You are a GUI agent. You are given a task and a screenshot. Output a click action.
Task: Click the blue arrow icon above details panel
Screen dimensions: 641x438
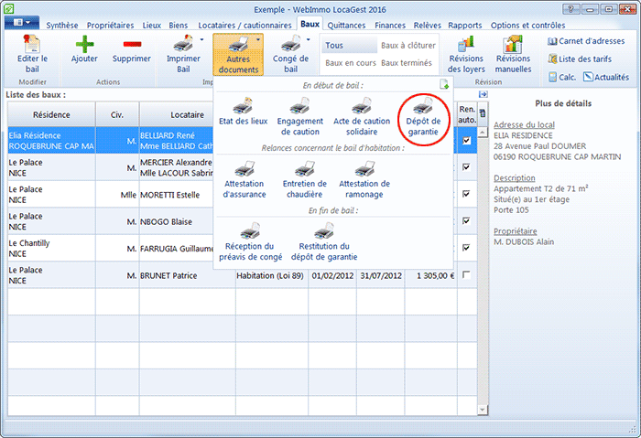click(x=483, y=94)
